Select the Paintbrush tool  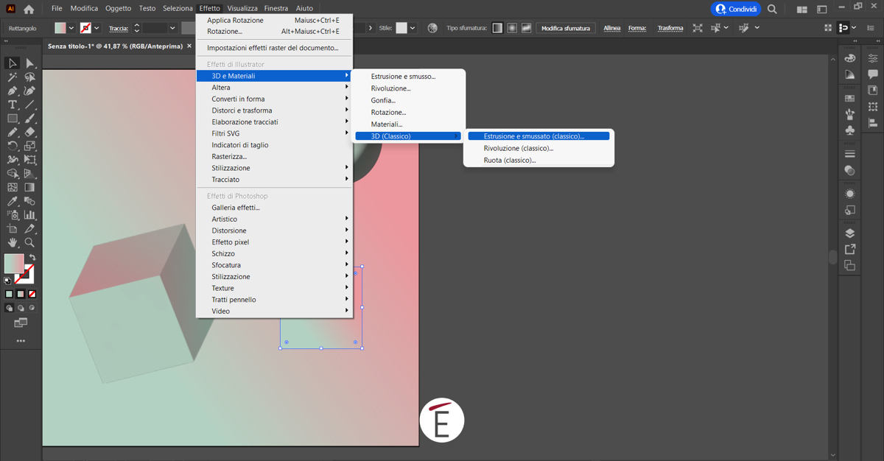coord(29,119)
